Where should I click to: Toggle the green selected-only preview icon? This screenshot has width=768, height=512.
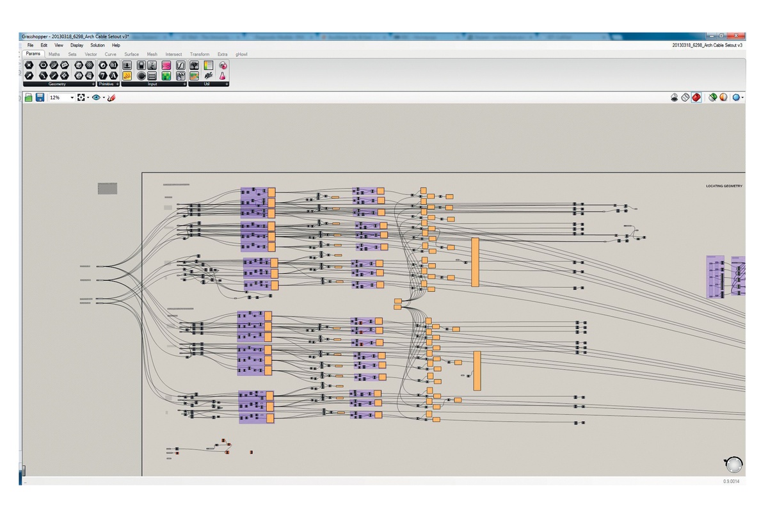[713, 97]
